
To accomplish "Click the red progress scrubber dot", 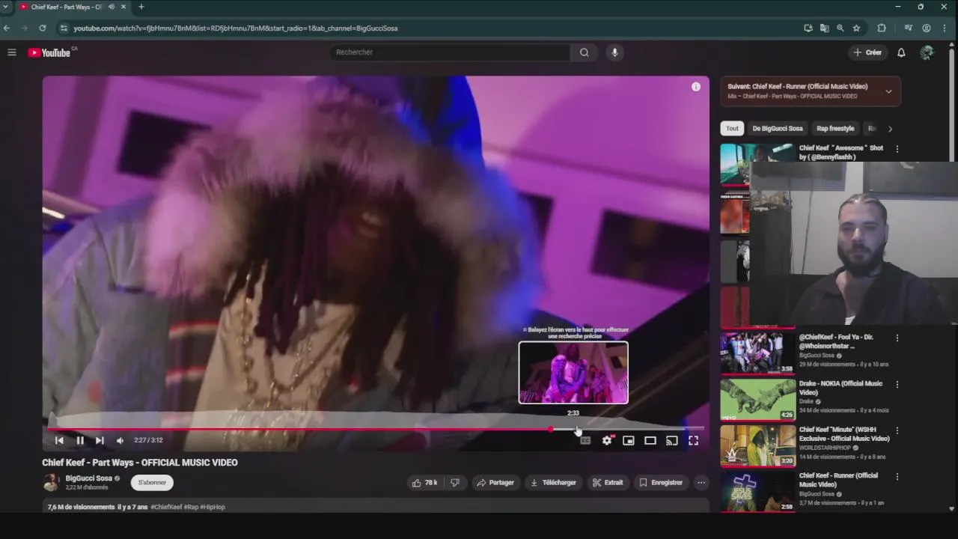I will pos(551,429).
